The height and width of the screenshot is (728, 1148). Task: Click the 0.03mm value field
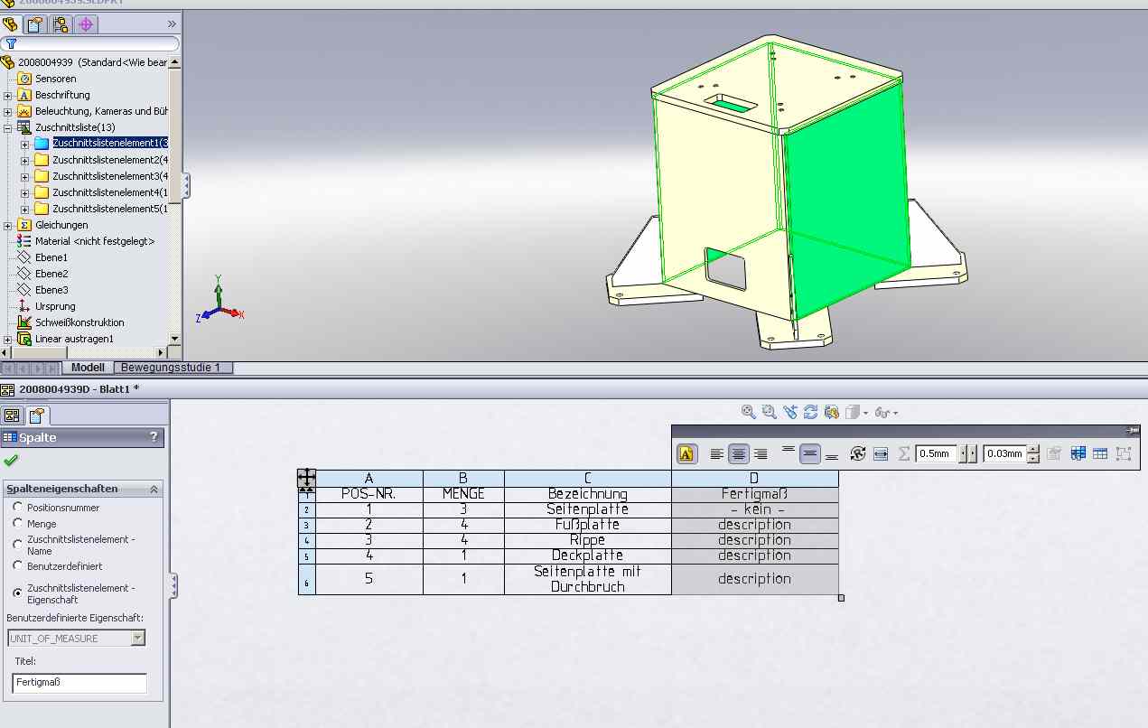(x=1004, y=454)
